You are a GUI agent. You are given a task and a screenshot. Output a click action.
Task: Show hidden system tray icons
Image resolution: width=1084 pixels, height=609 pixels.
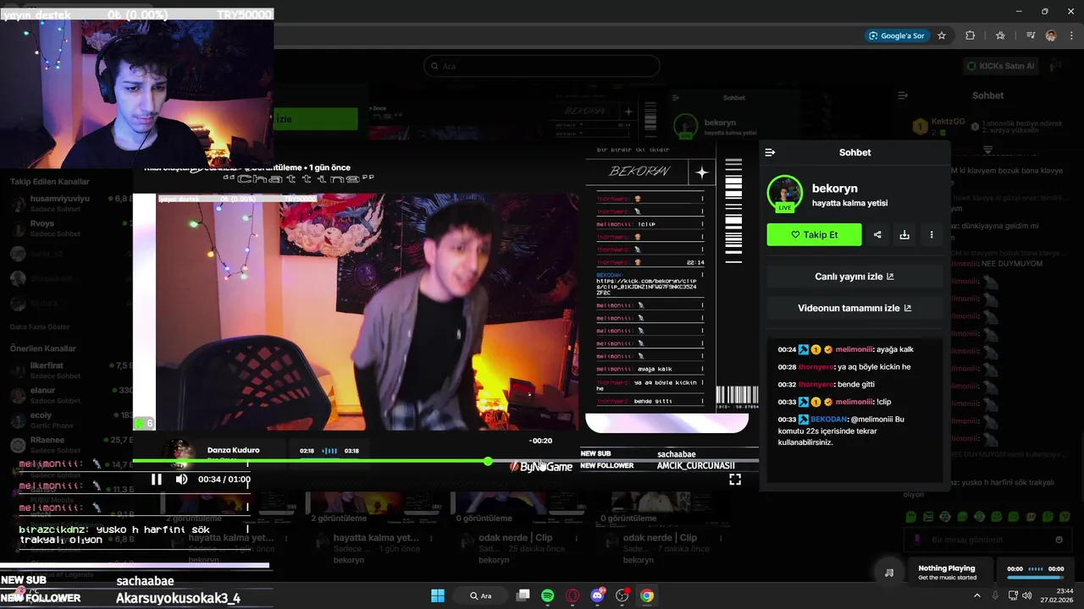tap(976, 595)
